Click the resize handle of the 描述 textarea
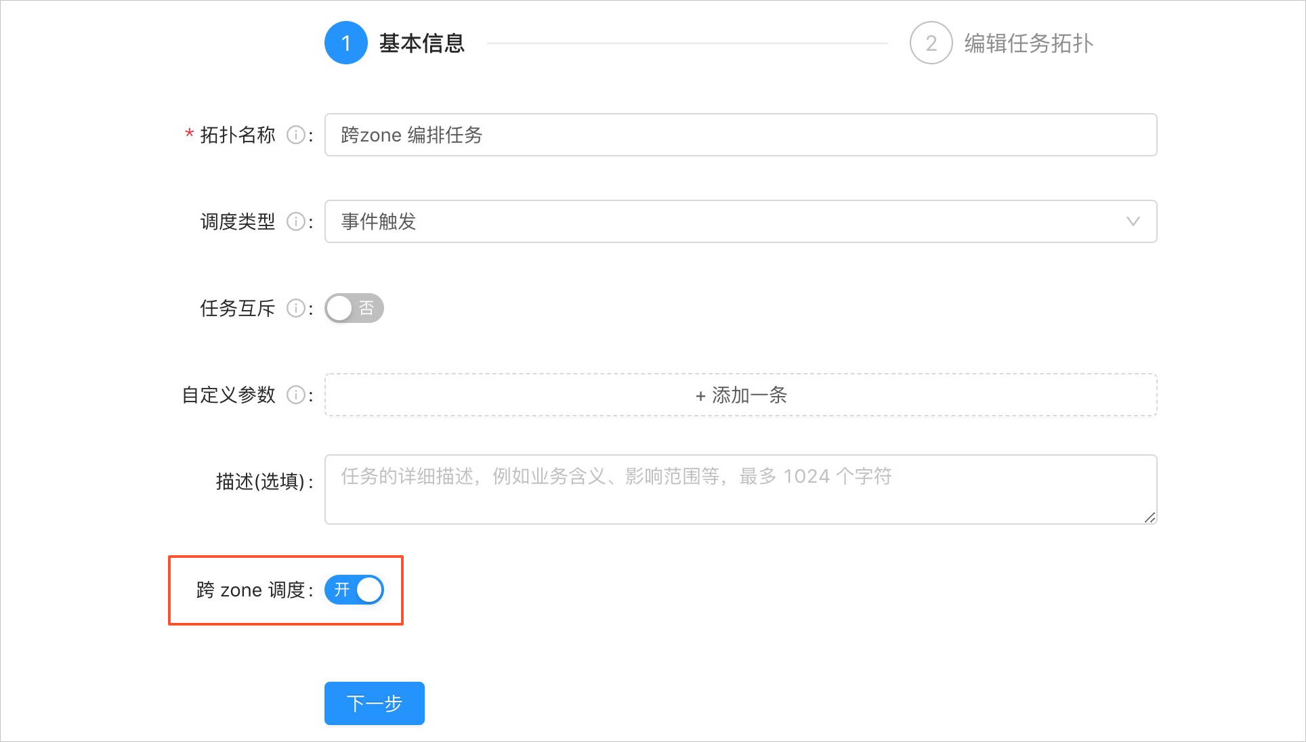Image resolution: width=1306 pixels, height=742 pixels. pyautogui.click(x=1150, y=517)
